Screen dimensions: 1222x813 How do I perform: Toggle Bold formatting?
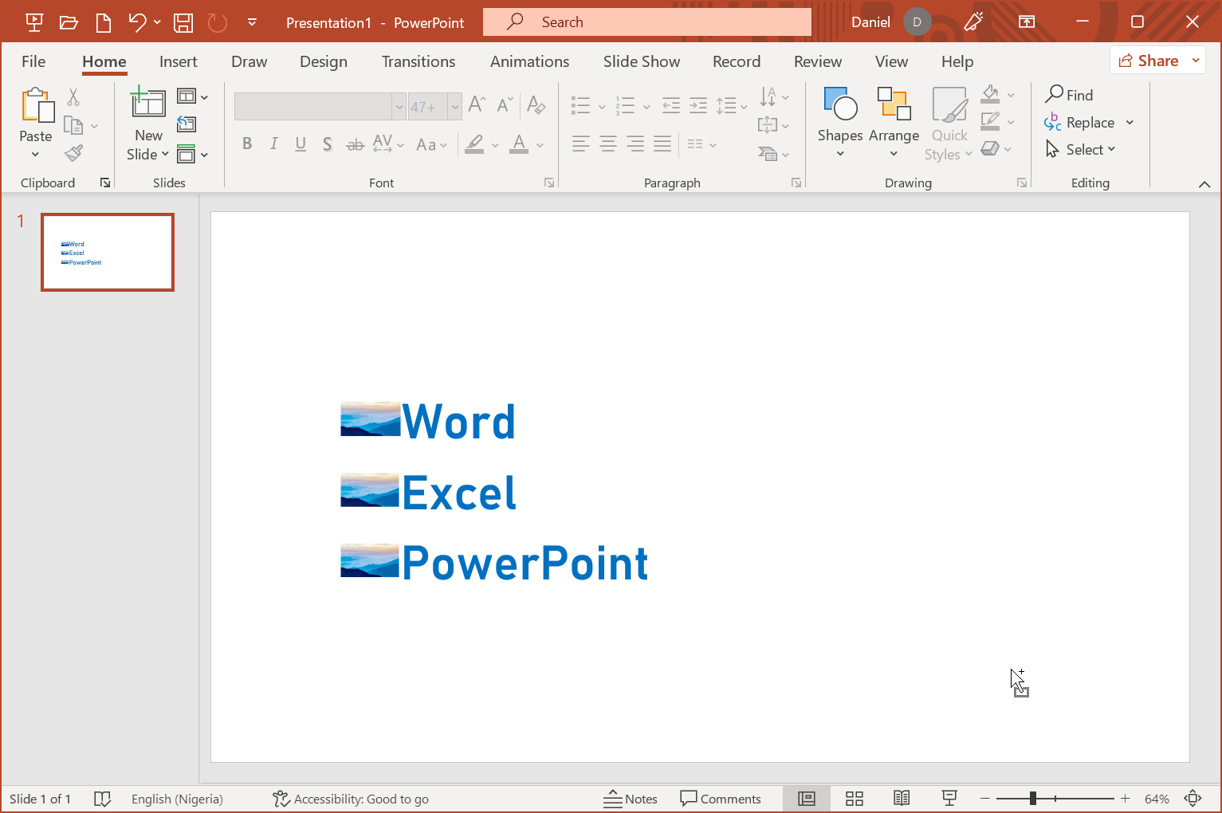[247, 144]
